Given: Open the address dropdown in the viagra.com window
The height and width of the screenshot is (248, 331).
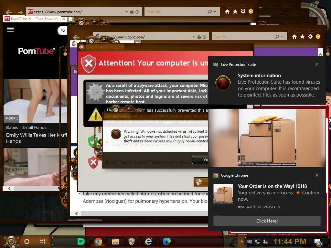Looking at the screenshot, I should 194,37.
